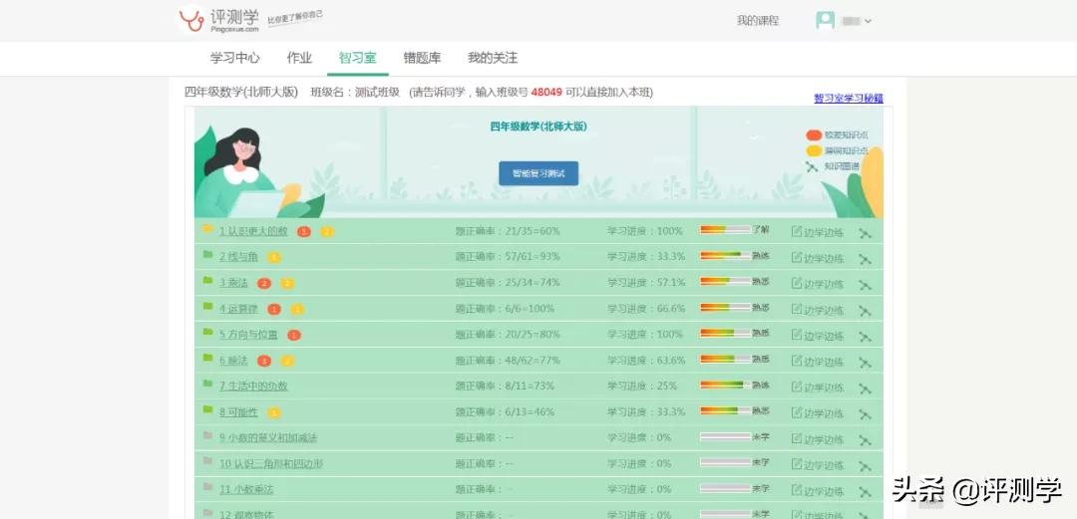Click the red badge next to 运算律
The height and width of the screenshot is (519, 1077).
(x=274, y=310)
